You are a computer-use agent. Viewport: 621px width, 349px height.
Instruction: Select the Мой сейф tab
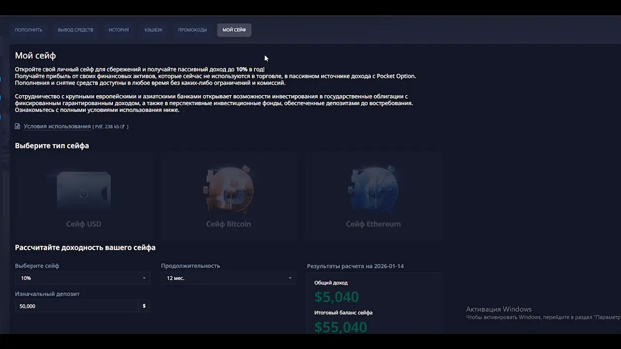coord(234,30)
